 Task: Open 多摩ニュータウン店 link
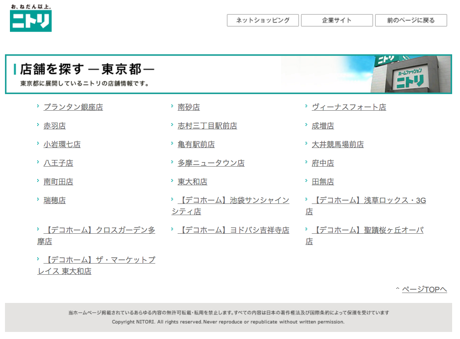pos(211,163)
